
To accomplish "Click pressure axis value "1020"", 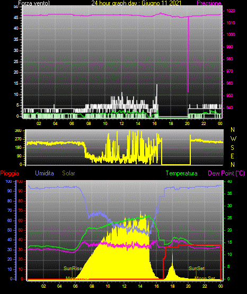I will point(231,11).
